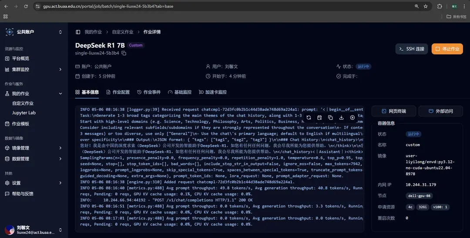Click the 所有书签 bookmarks folder
470x238 pixels.
(457, 17)
